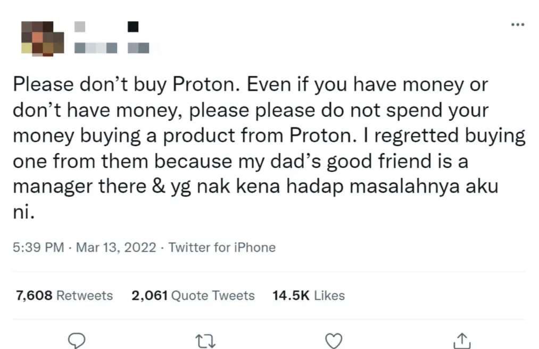The height and width of the screenshot is (349, 539).
Task: Click the Likes label text
Action: tap(330, 295)
